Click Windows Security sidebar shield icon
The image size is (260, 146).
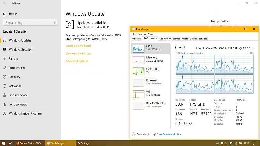coord(5,49)
